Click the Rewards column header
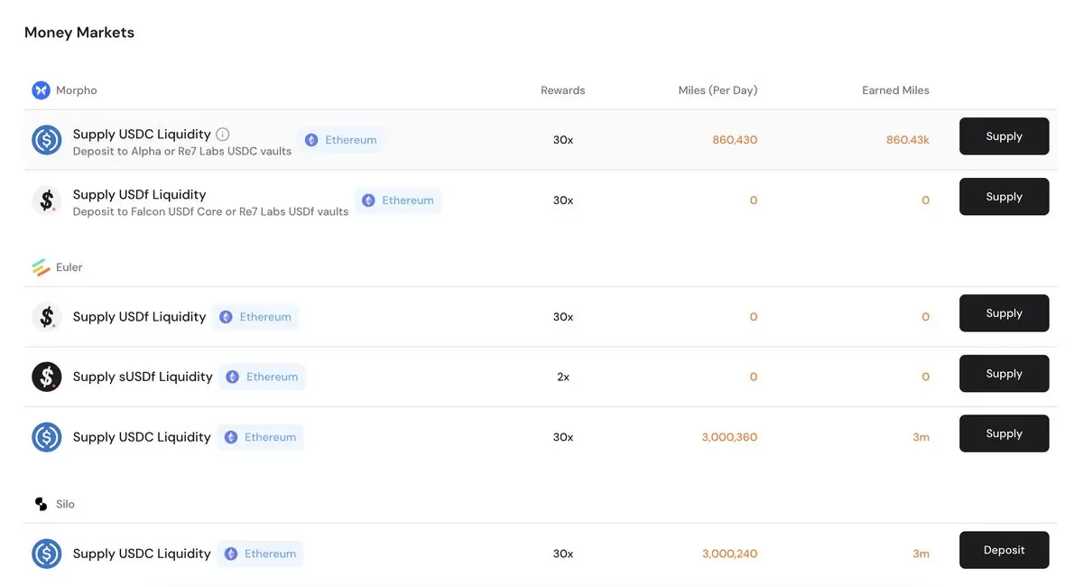The image size is (1083, 587). tap(563, 90)
